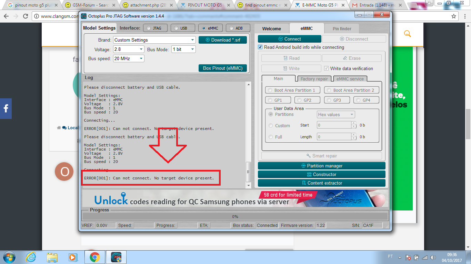This screenshot has height=264, width=471.
Task: Open the Bus Mode dropdown (1 bit)
Action: (x=183, y=49)
